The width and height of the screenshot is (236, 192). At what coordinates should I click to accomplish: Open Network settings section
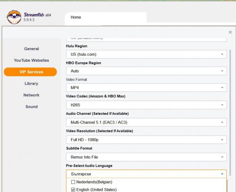click(32, 95)
